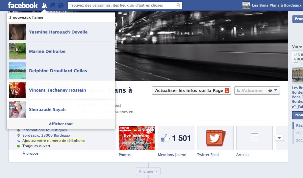Open the Mentions J'aime tile with 1 501

coord(176,138)
